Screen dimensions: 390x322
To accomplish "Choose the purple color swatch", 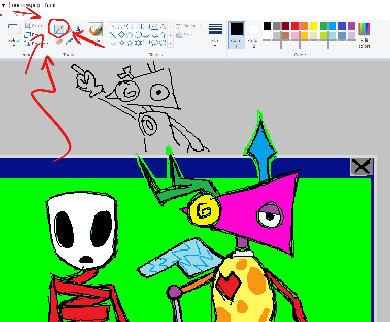I will (x=352, y=26).
